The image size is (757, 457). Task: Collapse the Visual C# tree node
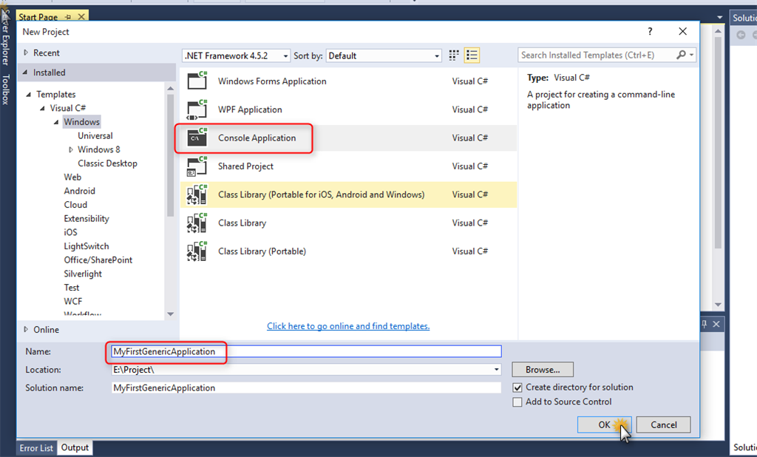tap(42, 108)
